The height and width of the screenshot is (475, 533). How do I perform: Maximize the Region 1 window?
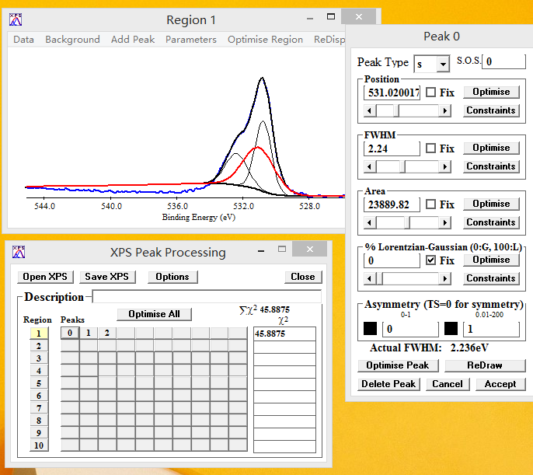(331, 16)
